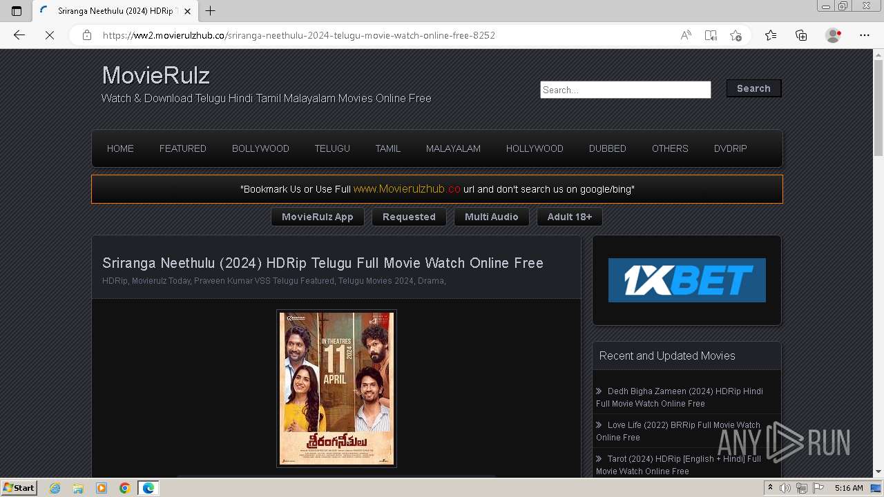Open Love Life (2022) BRRip link
The image size is (884, 497).
click(x=678, y=431)
